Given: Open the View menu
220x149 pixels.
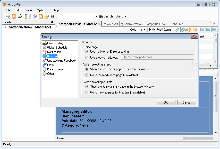Looking at the screenshot, I should tap(29, 10).
